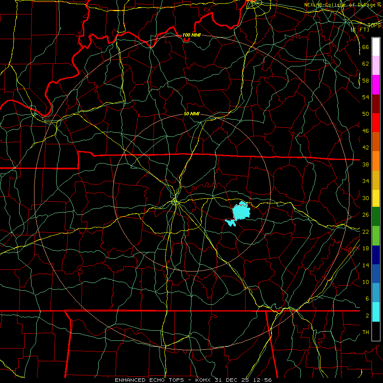Click the legend value "22"

[x=366, y=232]
